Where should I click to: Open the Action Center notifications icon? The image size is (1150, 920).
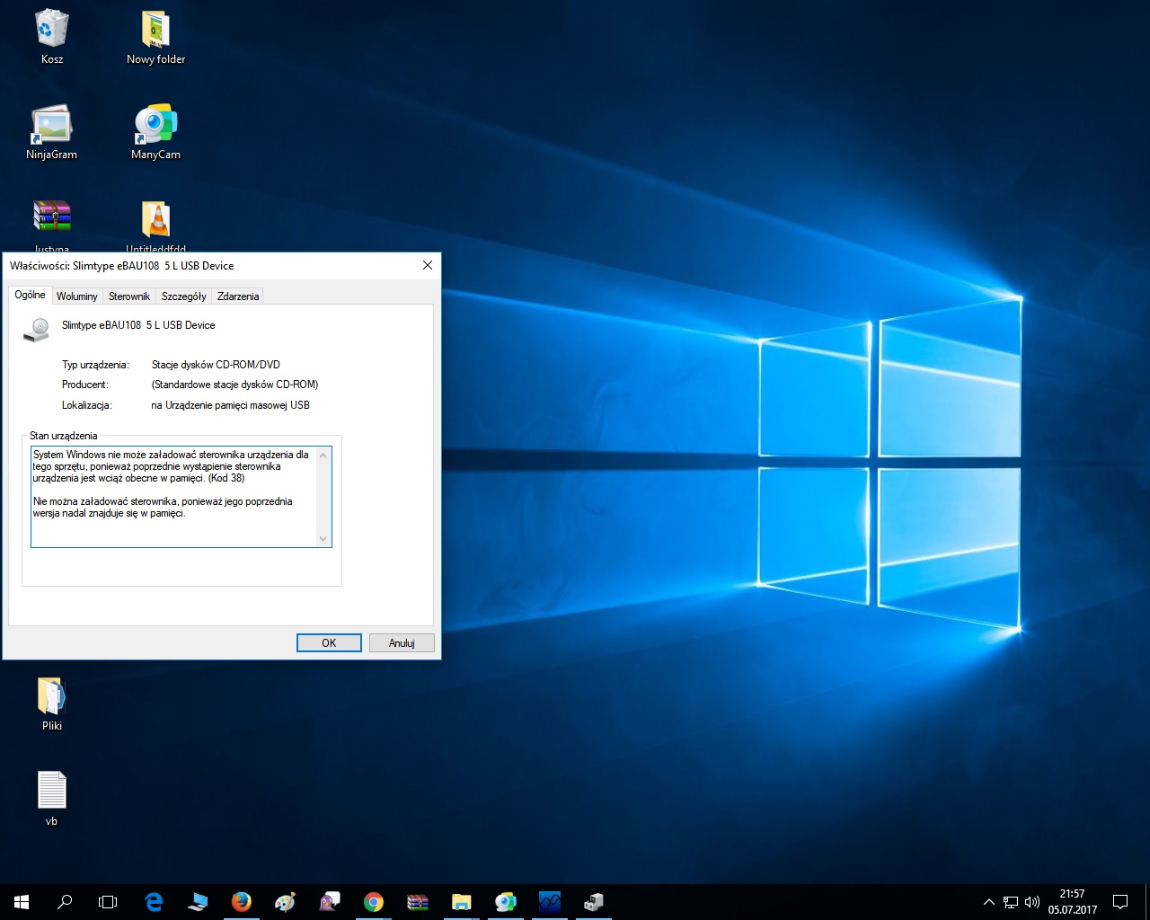[x=1120, y=901]
